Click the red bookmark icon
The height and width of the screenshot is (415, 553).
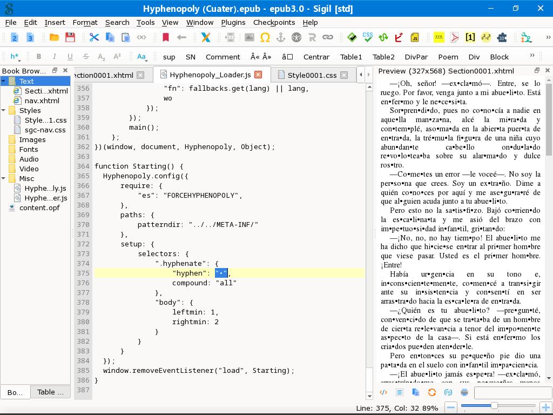[166, 37]
